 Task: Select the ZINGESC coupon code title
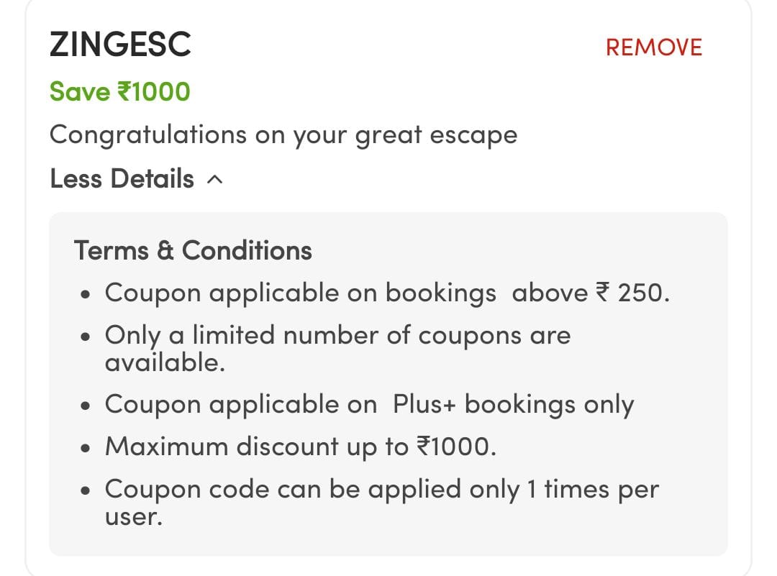(120, 46)
